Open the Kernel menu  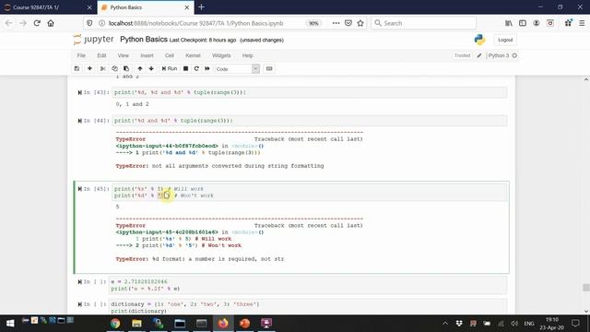coord(193,55)
